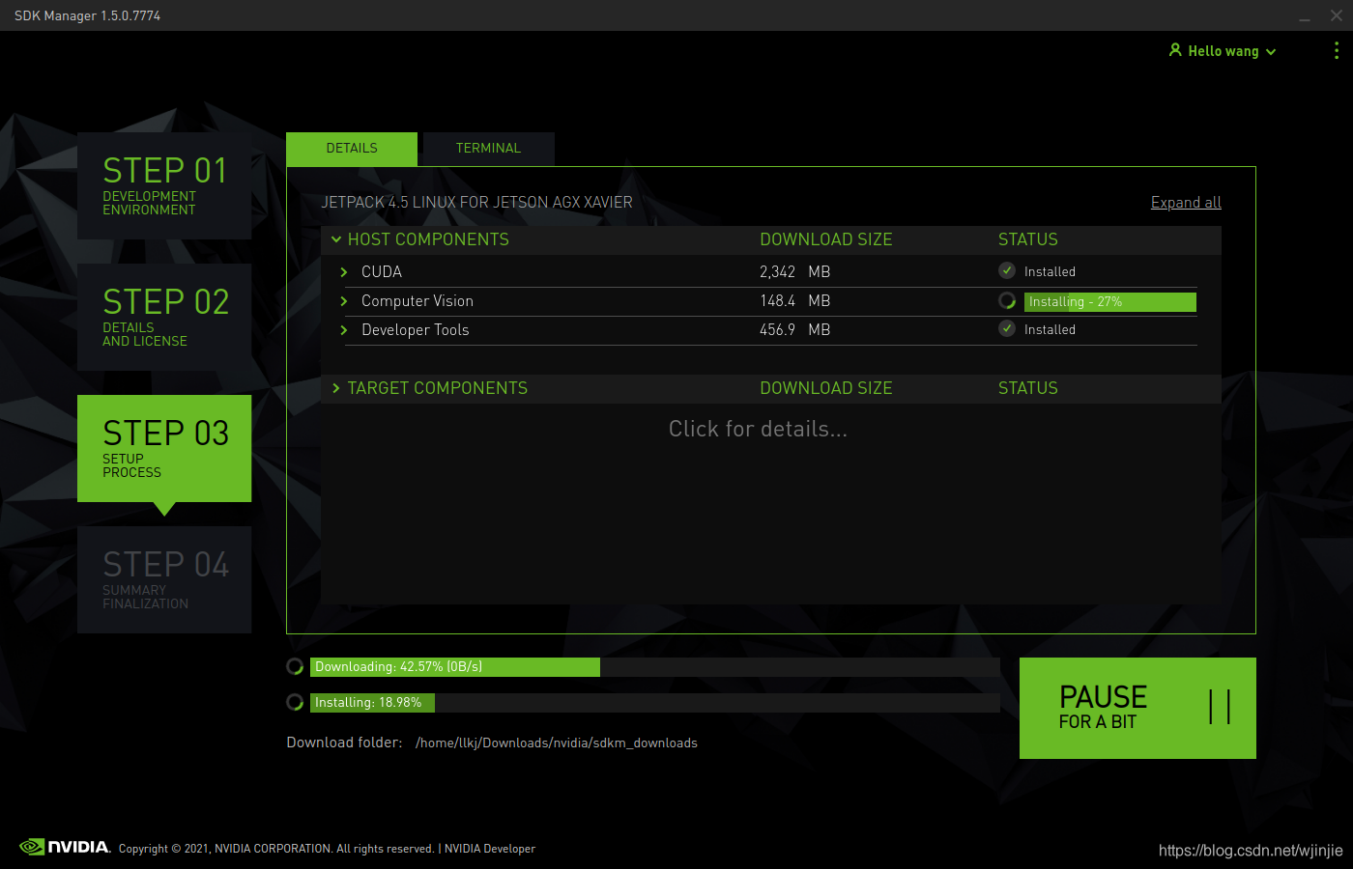Open the Hello wang account dropdown
Viewport: 1353px width, 869px height.
(x=1223, y=51)
